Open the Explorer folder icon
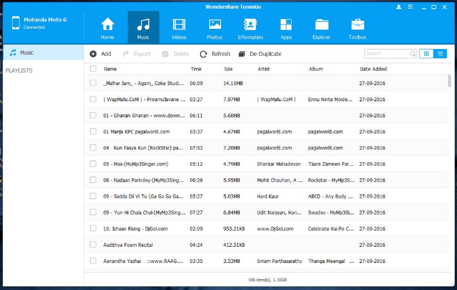Screen dimensions: 457x290 point(322,25)
